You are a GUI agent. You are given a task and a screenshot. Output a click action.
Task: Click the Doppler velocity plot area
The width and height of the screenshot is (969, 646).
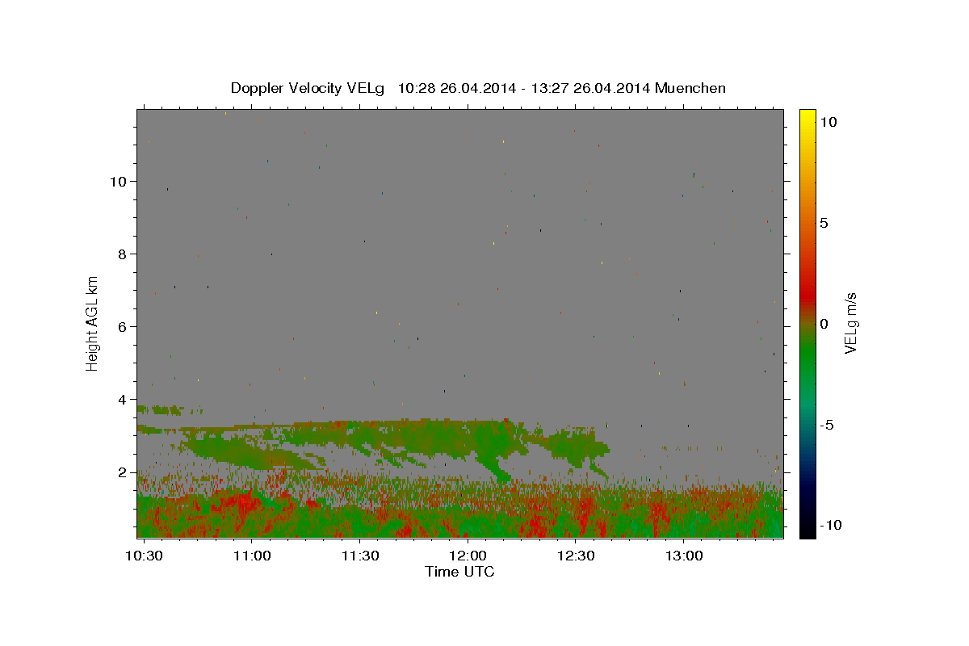(460, 323)
